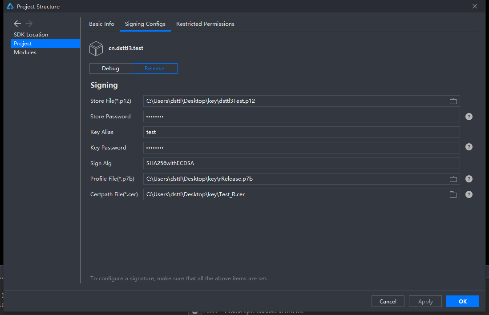Select Modules in sidebar
This screenshot has height=315, width=489.
click(25, 52)
